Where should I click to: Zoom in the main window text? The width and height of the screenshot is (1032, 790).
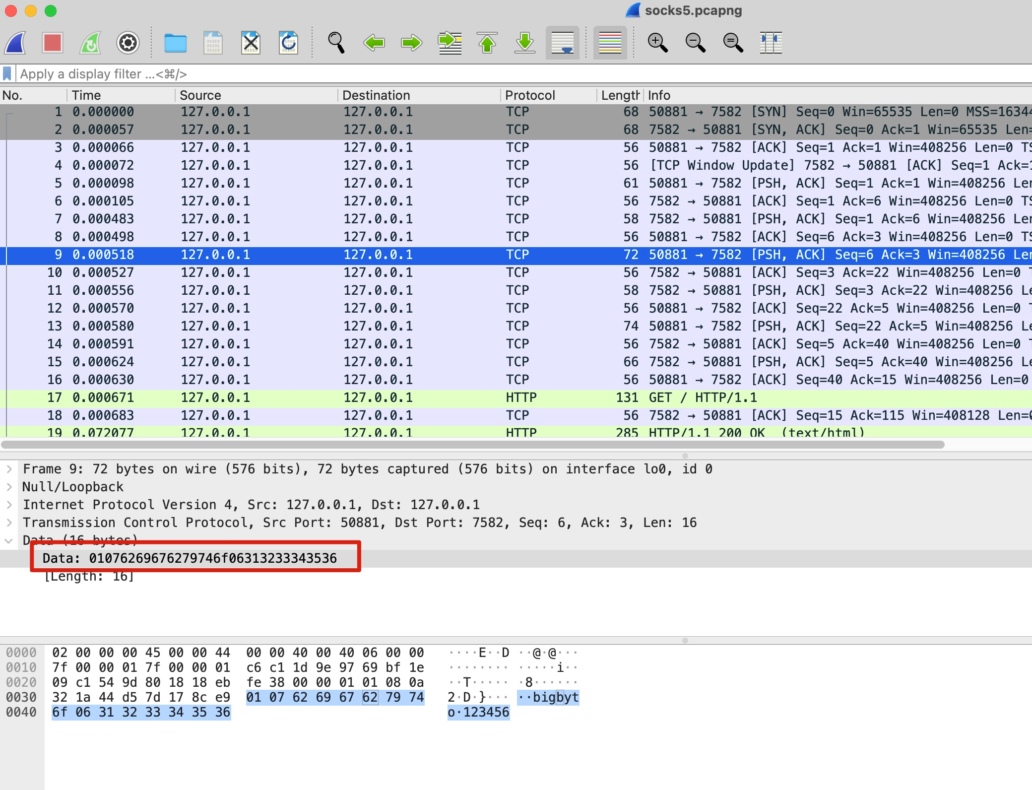657,43
